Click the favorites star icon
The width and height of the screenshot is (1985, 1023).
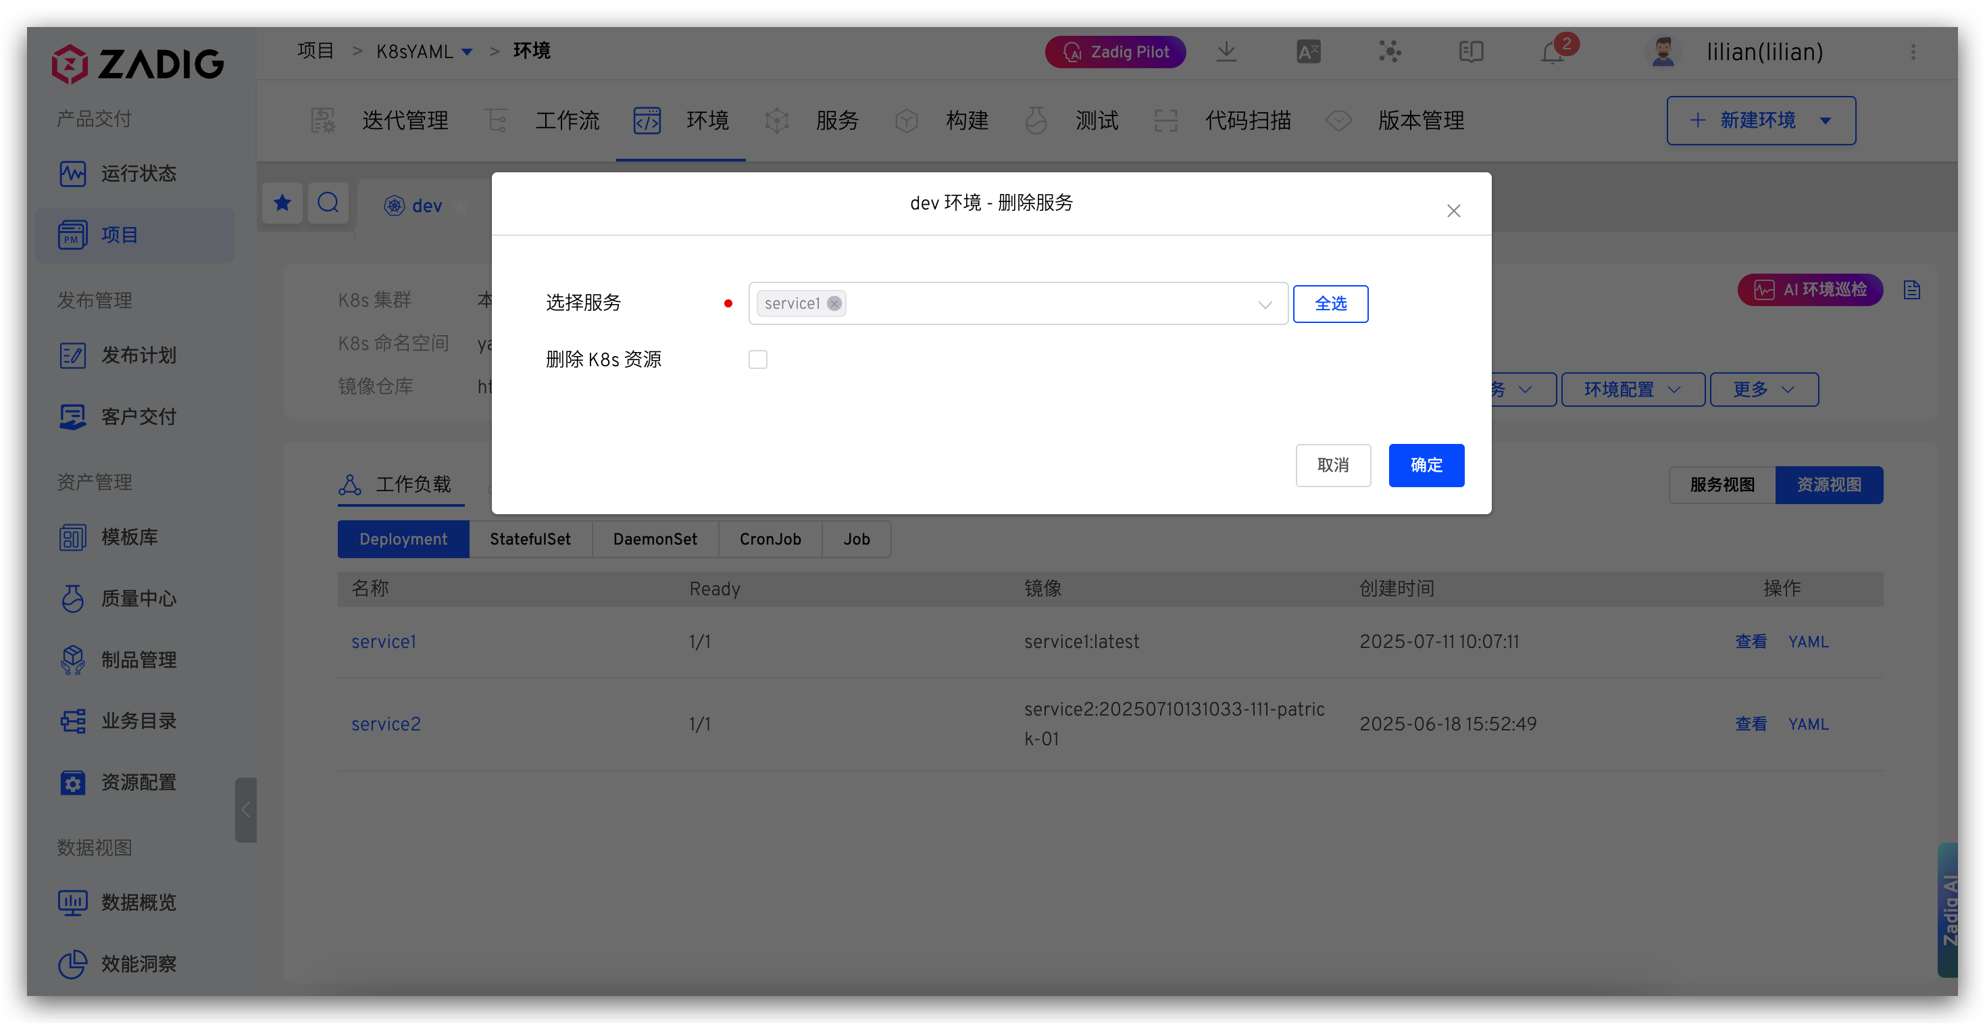pyautogui.click(x=282, y=203)
